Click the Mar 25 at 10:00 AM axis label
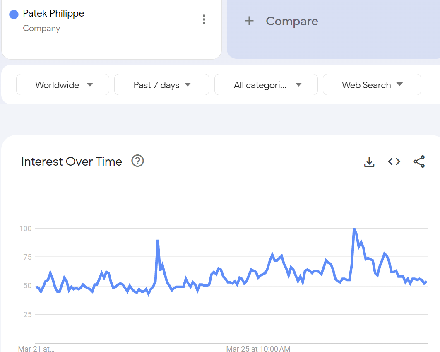Viewport: 440px width, 352px height. tap(258, 349)
